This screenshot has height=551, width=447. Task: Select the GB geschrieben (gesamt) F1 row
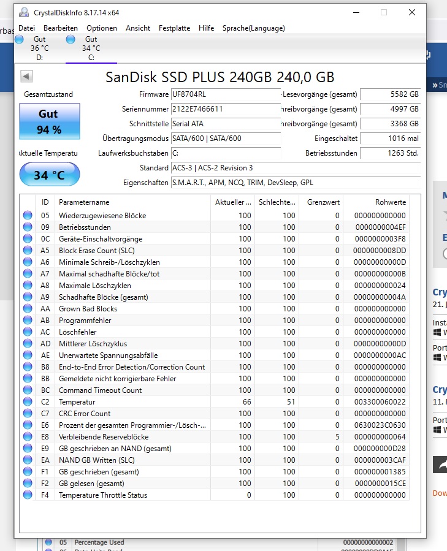point(215,471)
